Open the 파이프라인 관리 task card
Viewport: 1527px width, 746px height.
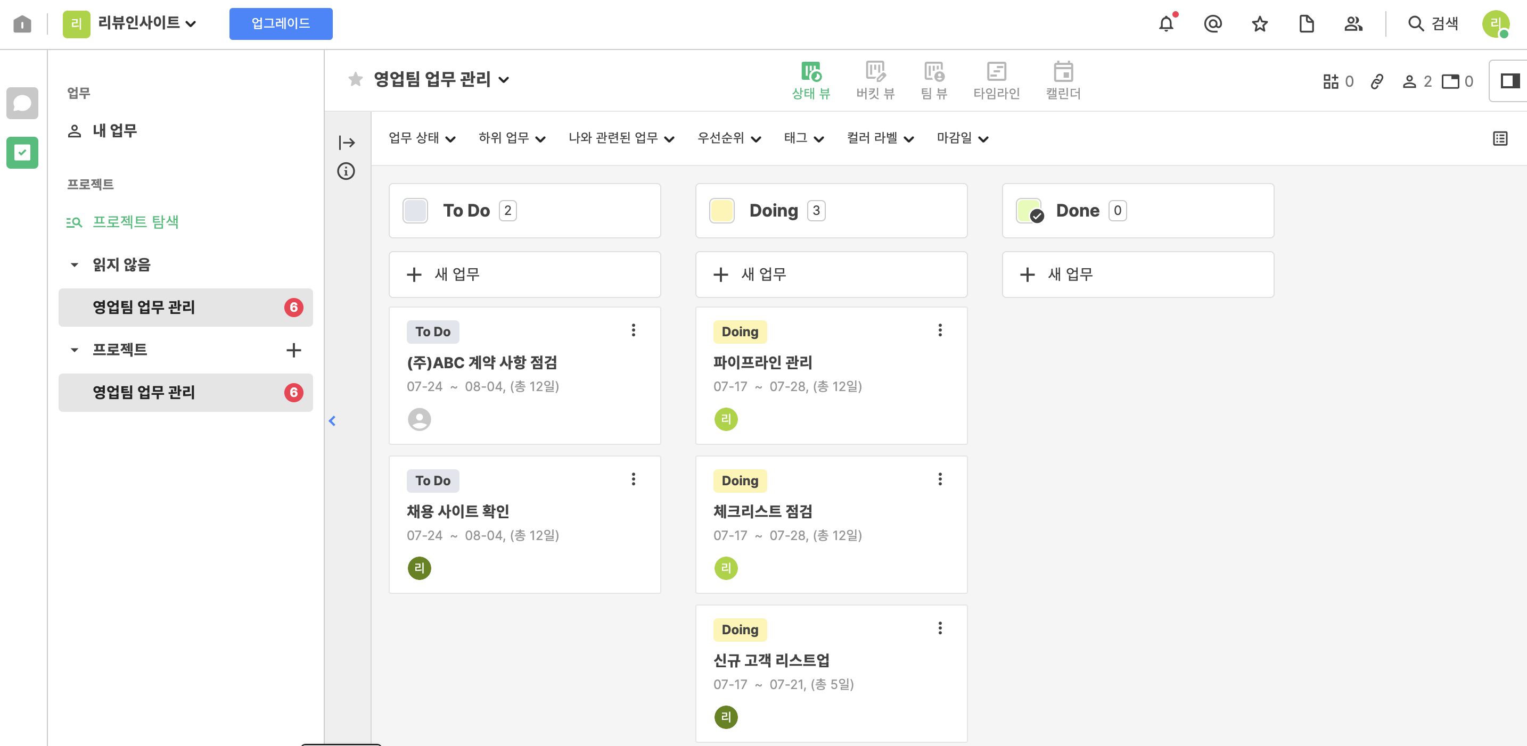click(x=762, y=362)
